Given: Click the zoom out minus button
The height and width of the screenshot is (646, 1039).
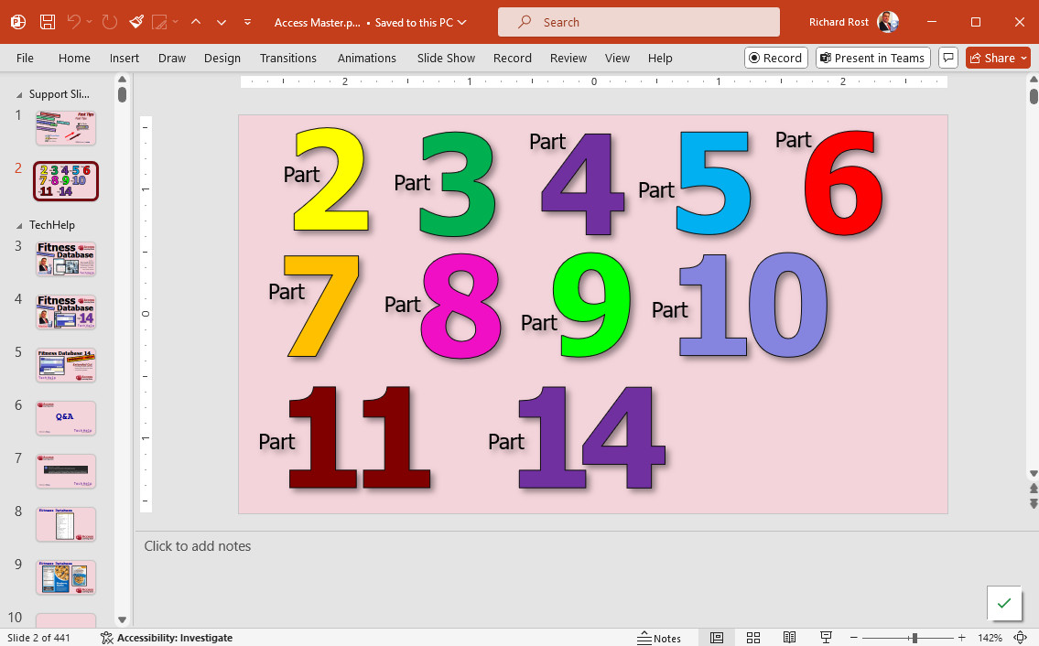Looking at the screenshot, I should [852, 638].
